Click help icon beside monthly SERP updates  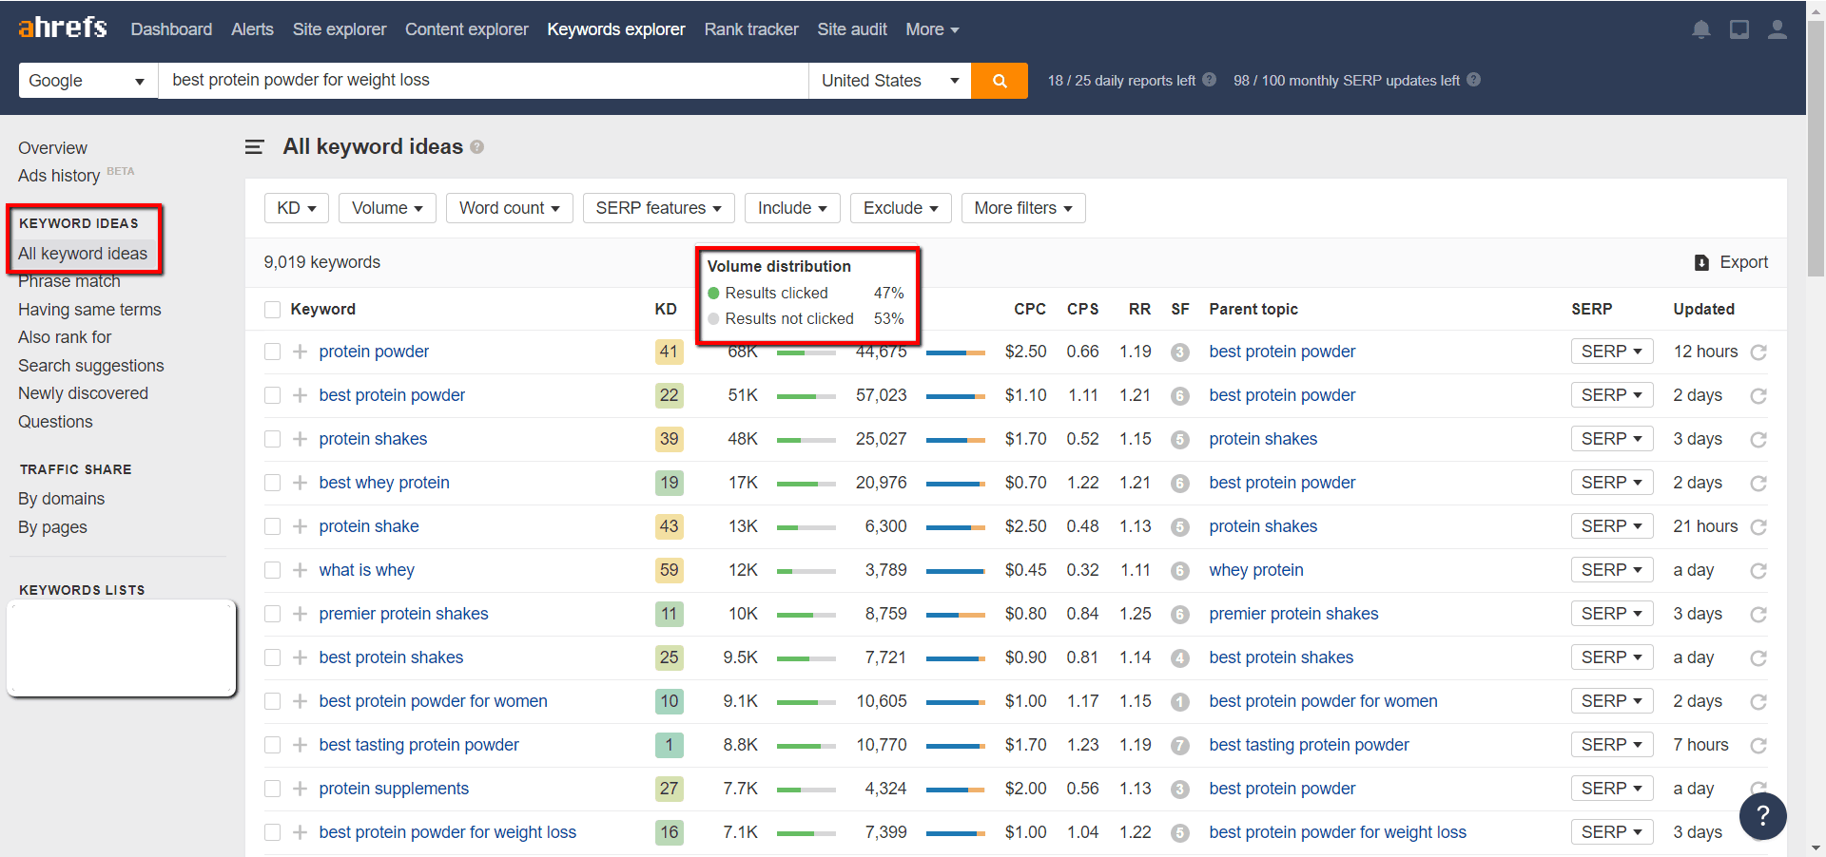click(x=1473, y=80)
